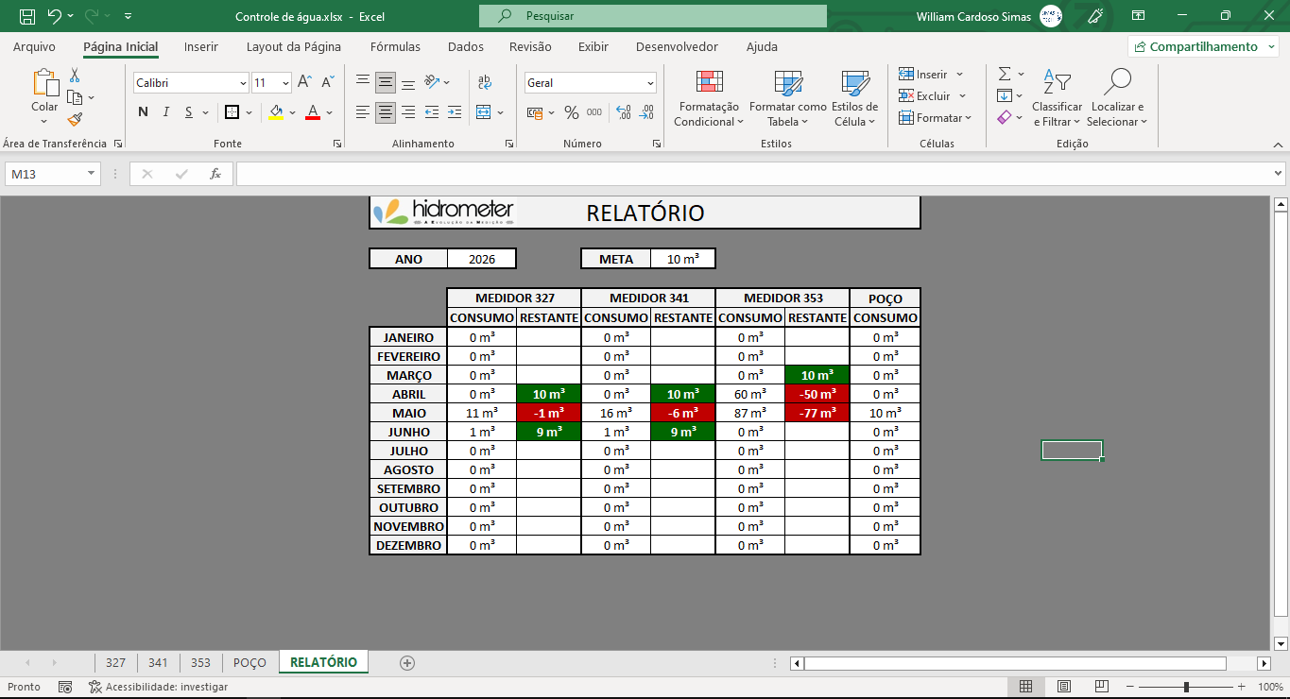Align text to the middle vertically
1290x699 pixels.
[x=386, y=82]
